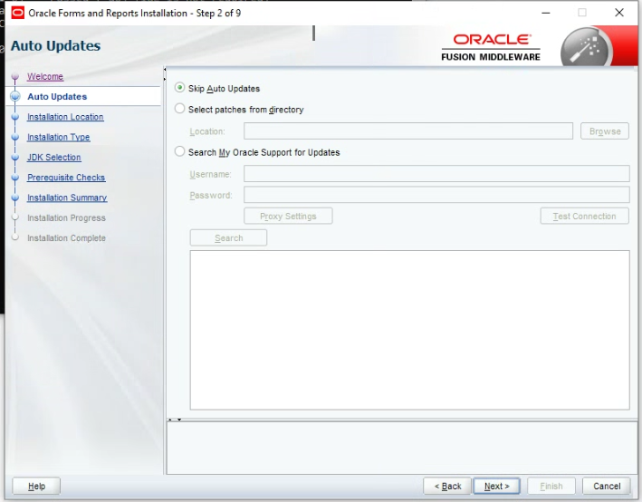Jump to Installation Location step
Viewport: 642px width, 502px height.
[x=65, y=117]
